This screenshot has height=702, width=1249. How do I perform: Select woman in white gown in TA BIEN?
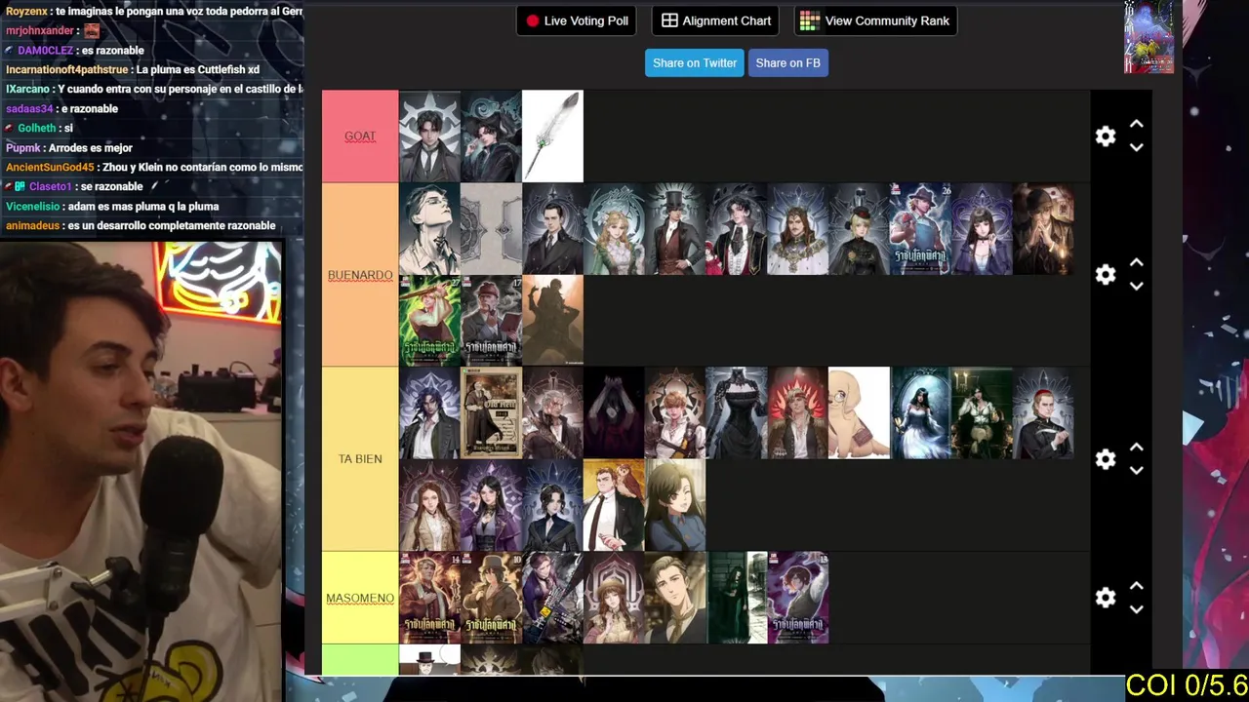tap(921, 413)
